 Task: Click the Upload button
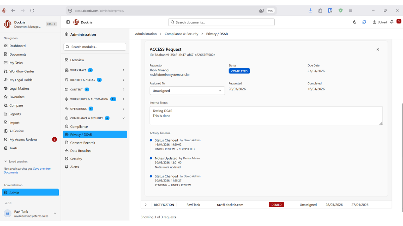(379, 22)
